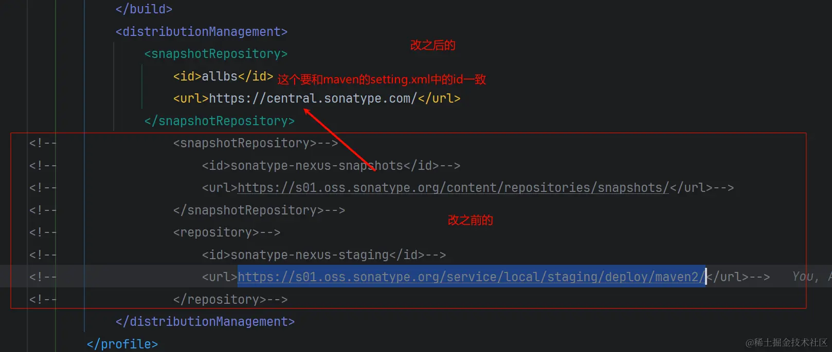Image resolution: width=832 pixels, height=352 pixels.
Task: Click the central.sonatype.com url line
Action: coord(317,99)
